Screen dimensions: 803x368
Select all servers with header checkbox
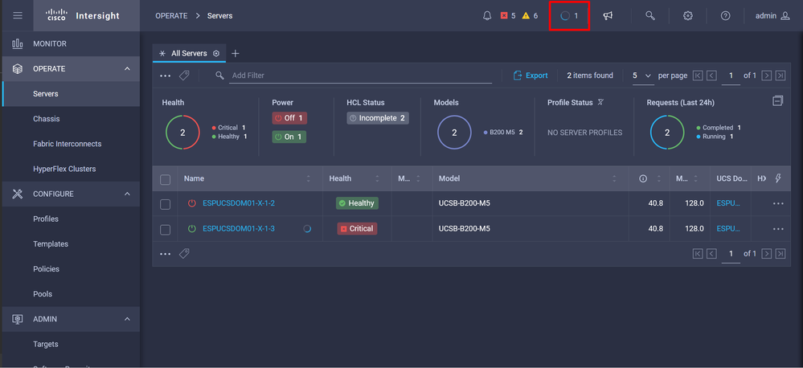[165, 179]
